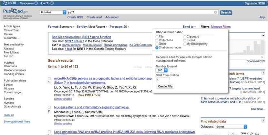The width and height of the screenshot is (268, 135).
Task: Filter publication dates to 5 years
Action: [x=8, y=85]
